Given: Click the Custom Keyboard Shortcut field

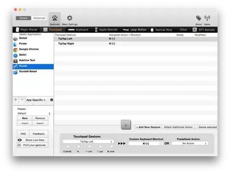Looking at the screenshot, I should pos(146,143).
